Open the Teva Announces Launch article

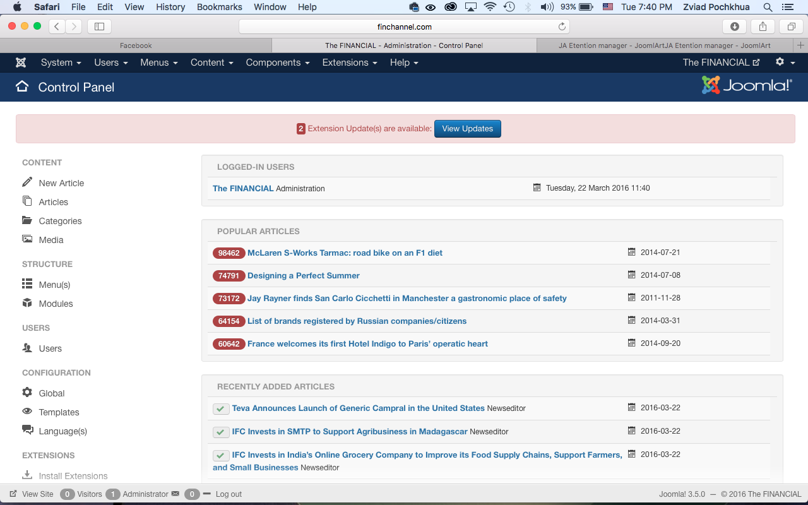coord(358,408)
